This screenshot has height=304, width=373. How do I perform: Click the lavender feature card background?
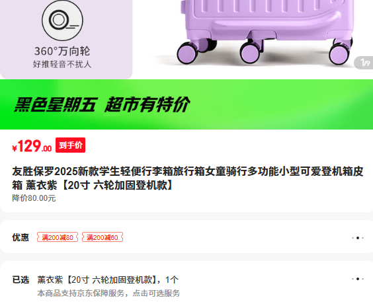[x=66, y=39]
